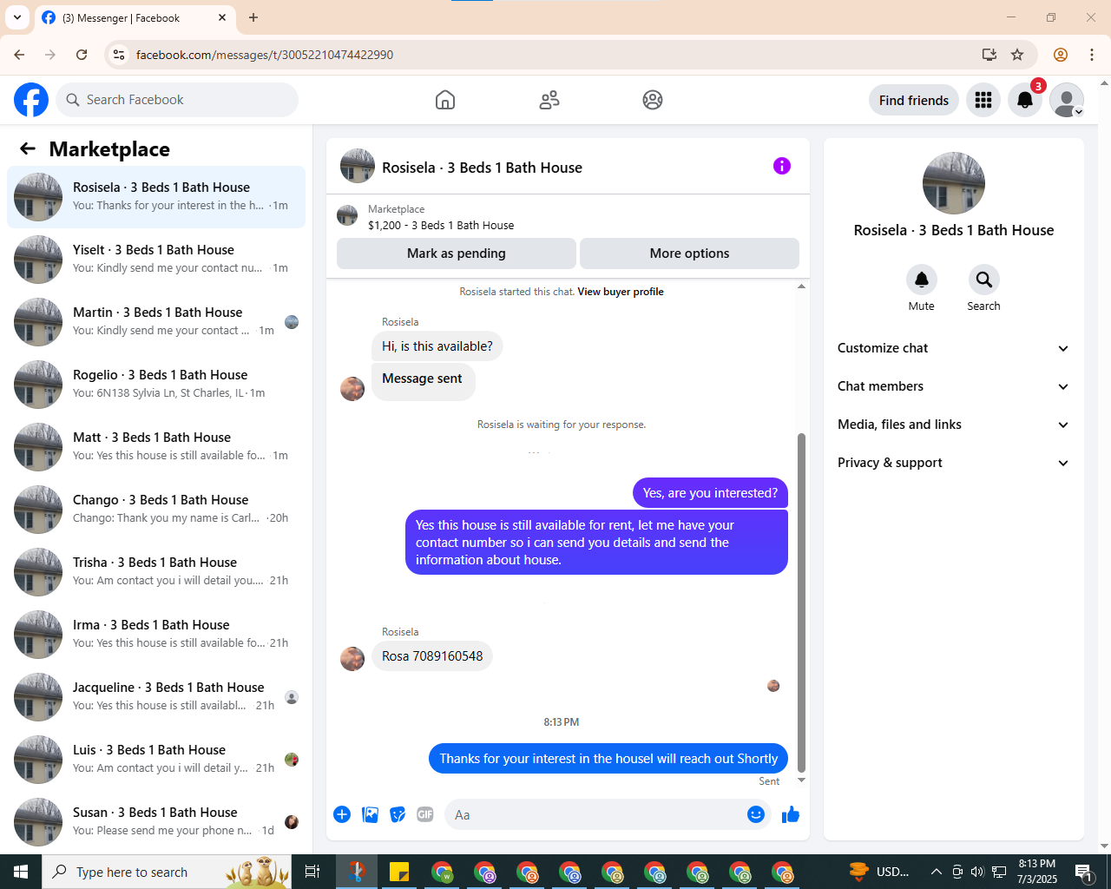Open the Groups icon in top navigation
This screenshot has height=889, width=1111.
pos(653,100)
